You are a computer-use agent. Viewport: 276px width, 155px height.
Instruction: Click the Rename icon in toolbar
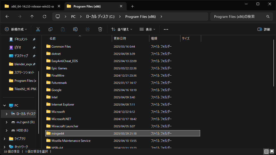(x=75, y=29)
